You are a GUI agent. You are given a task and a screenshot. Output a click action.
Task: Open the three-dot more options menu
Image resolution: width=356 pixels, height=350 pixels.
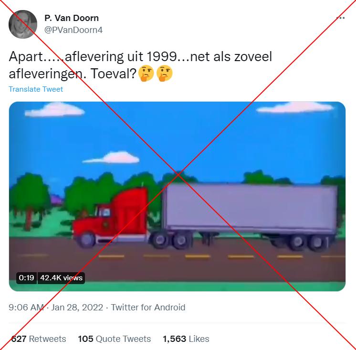(x=340, y=18)
